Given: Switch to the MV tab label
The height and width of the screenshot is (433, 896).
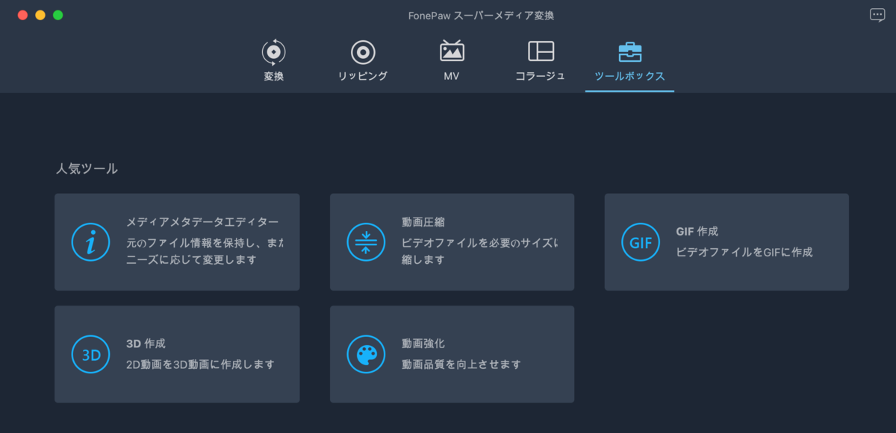Looking at the screenshot, I should (452, 76).
